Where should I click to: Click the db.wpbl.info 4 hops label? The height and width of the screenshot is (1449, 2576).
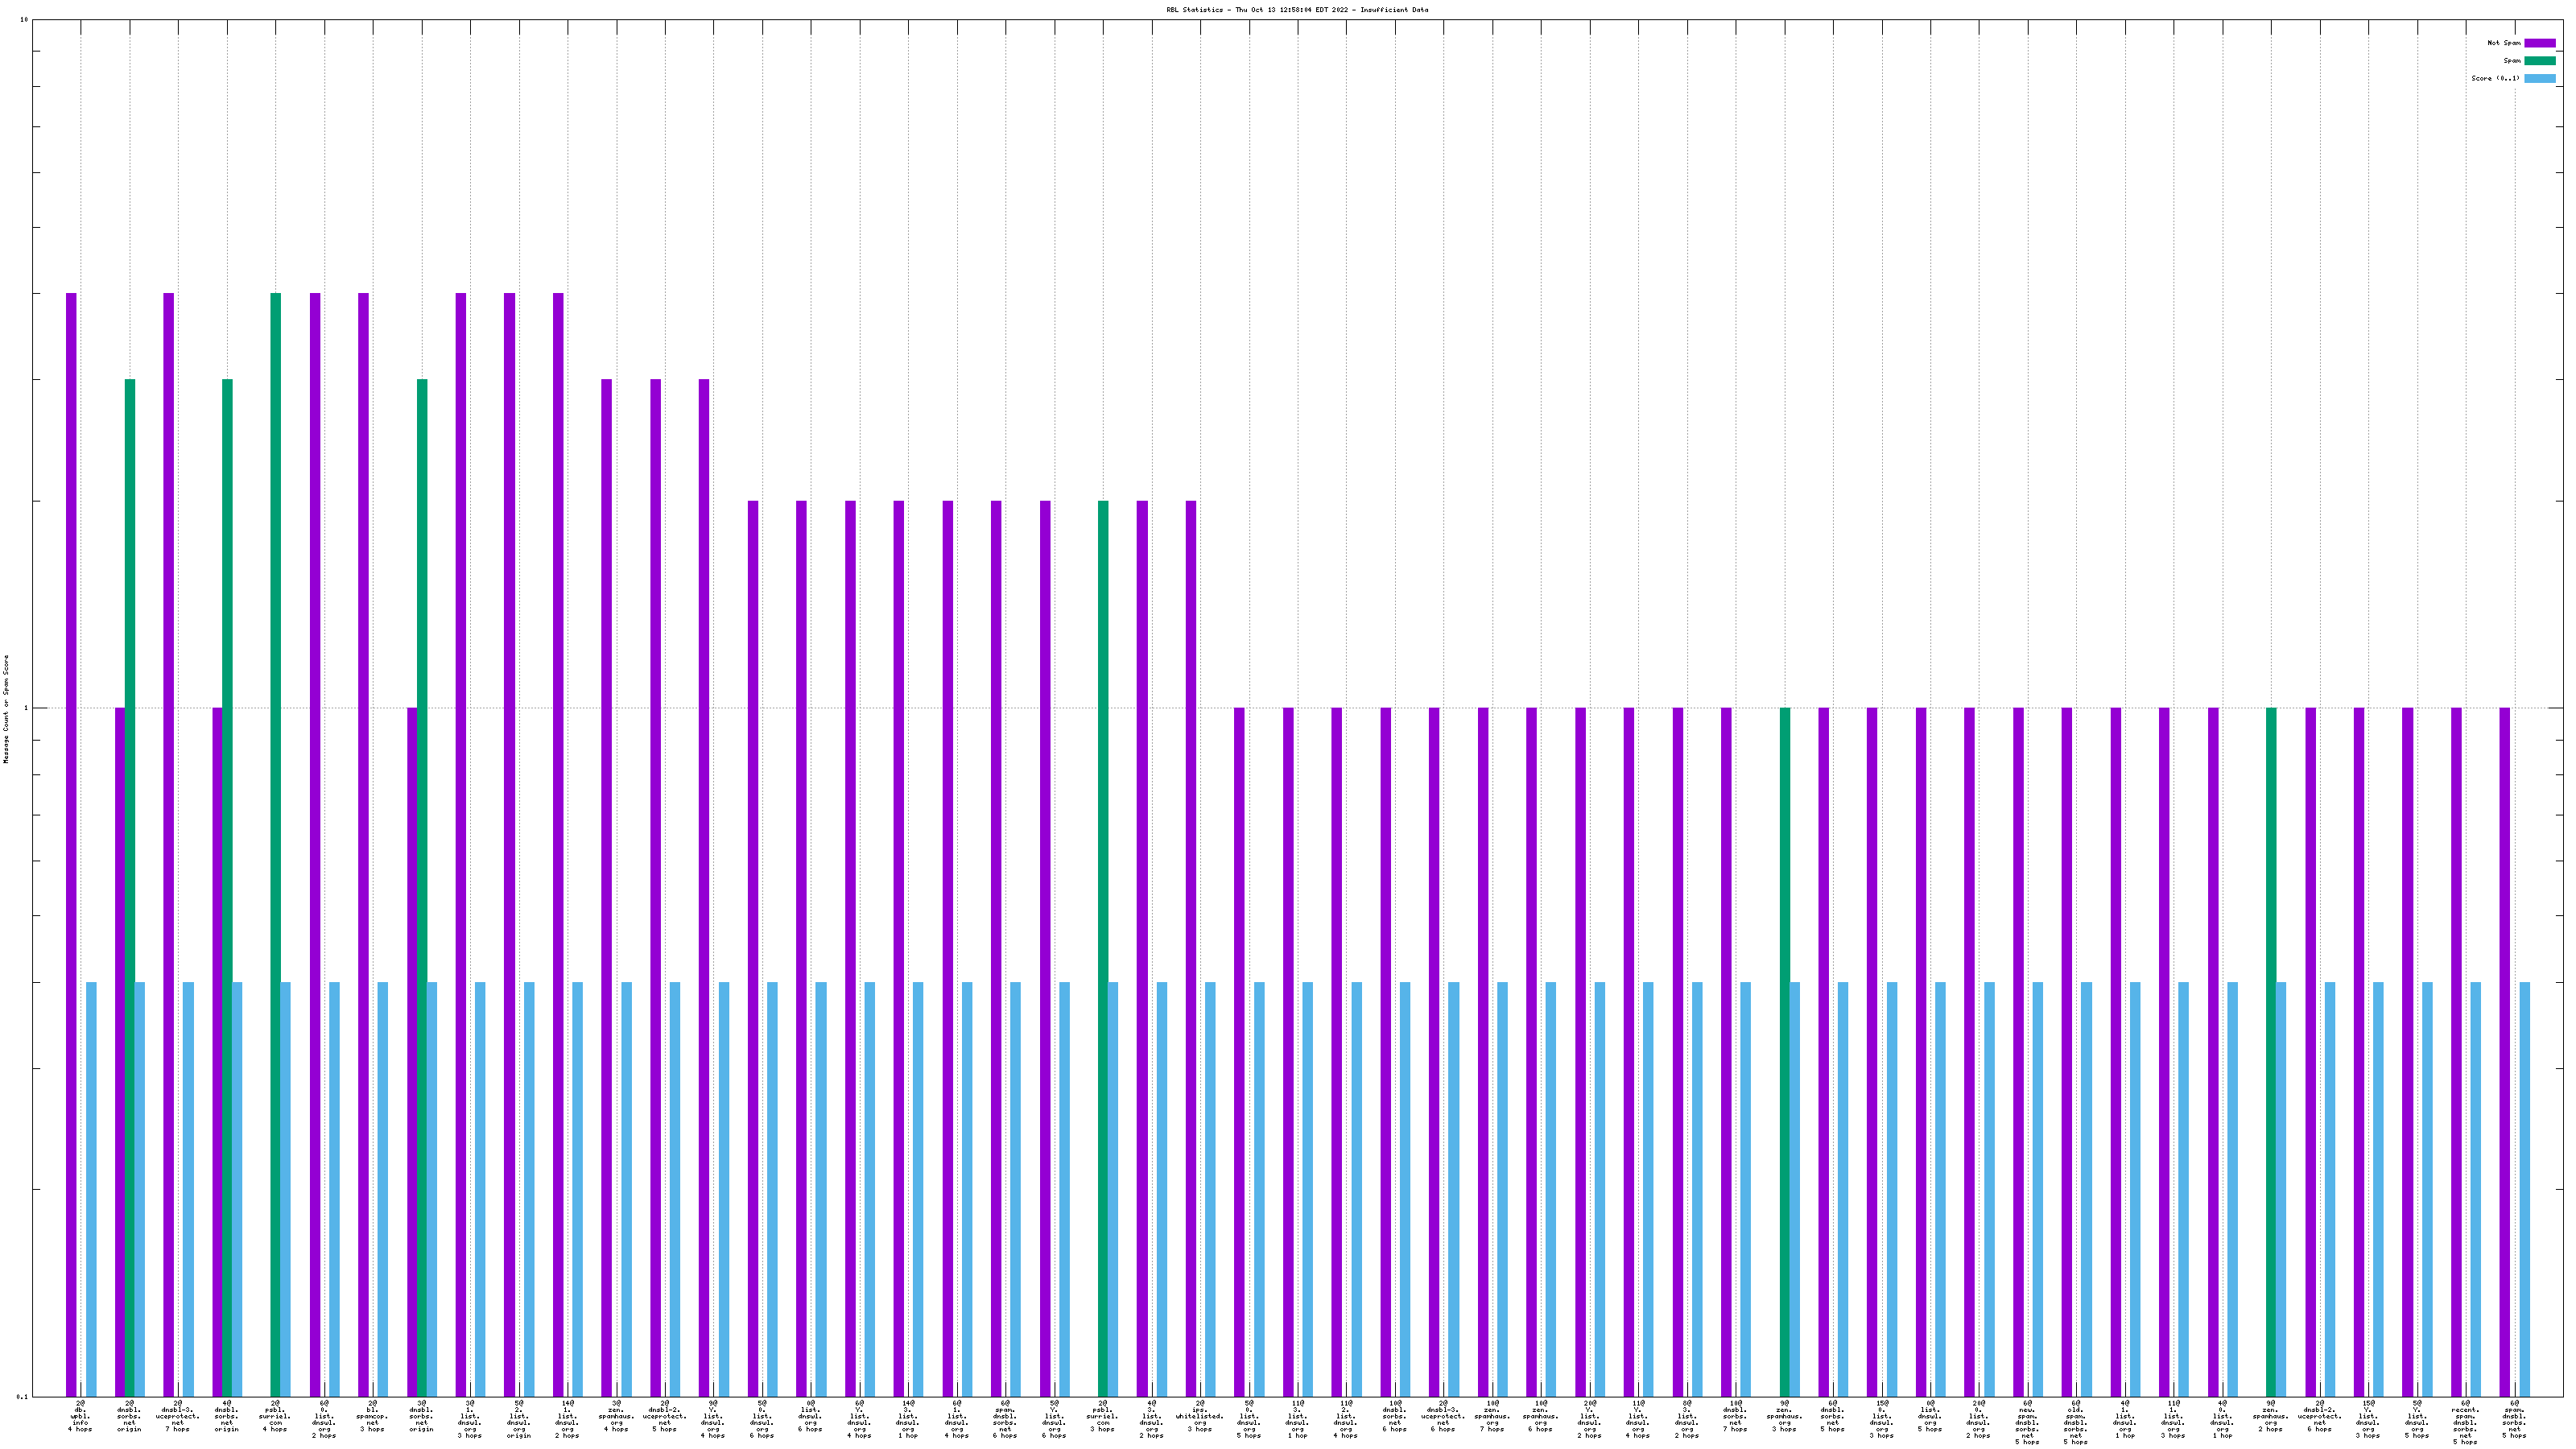[x=80, y=1417]
